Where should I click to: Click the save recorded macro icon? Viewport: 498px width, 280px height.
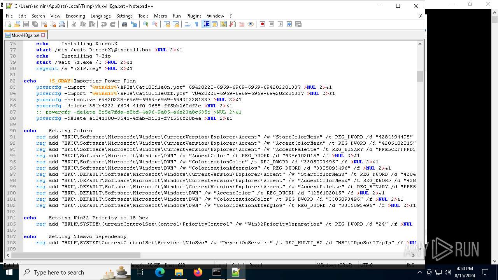point(298,24)
